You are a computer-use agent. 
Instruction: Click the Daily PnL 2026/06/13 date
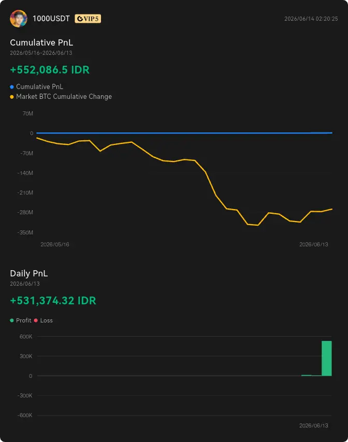(x=25, y=284)
